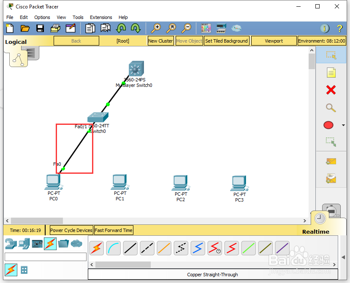Zoom out with minus magnifier icon

(186, 28)
